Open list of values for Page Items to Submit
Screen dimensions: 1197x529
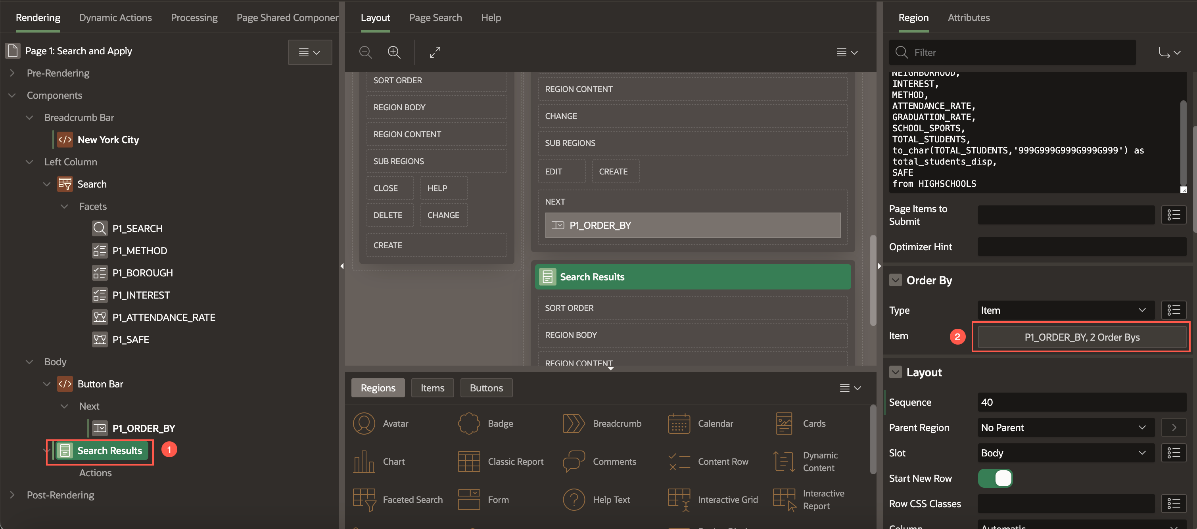point(1173,215)
